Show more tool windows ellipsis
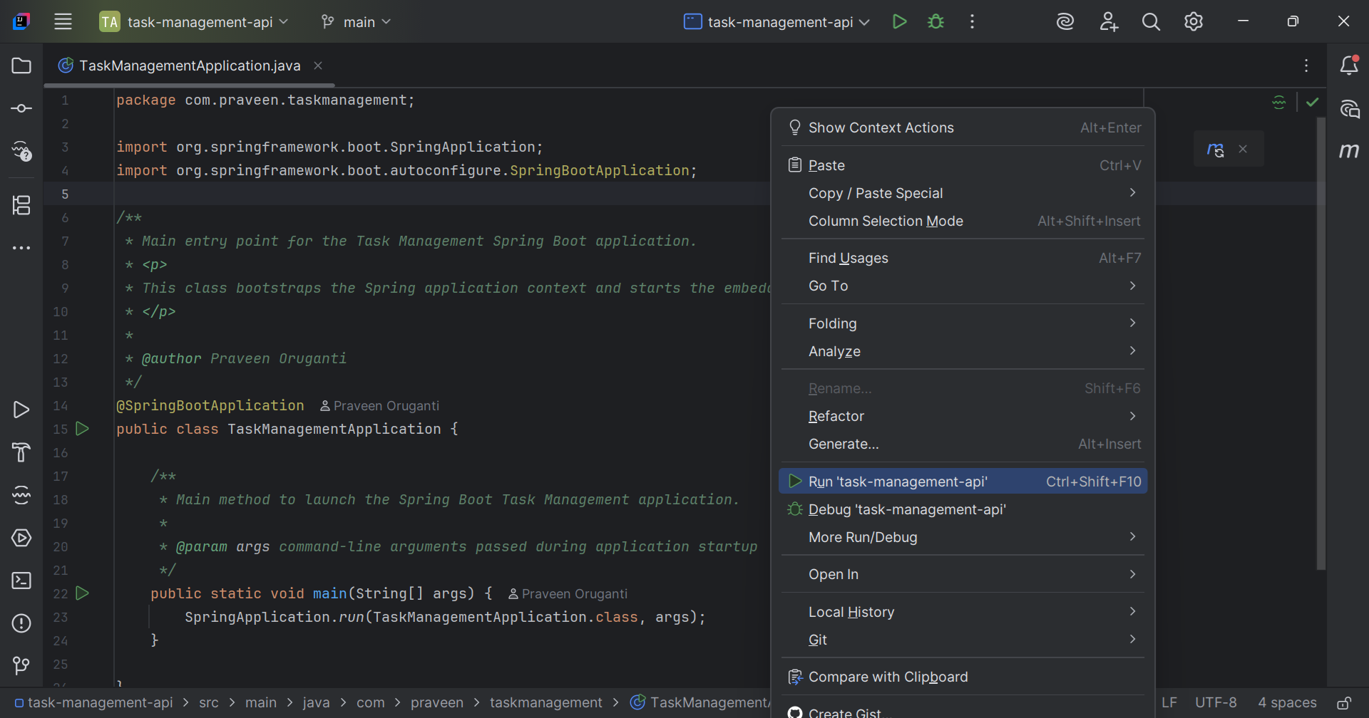 coord(21,248)
